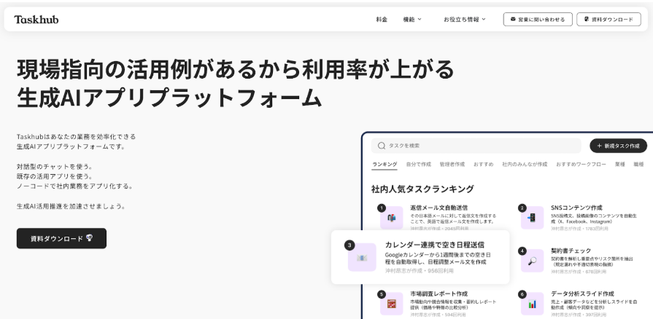Open the 機能 nav menu

point(412,19)
